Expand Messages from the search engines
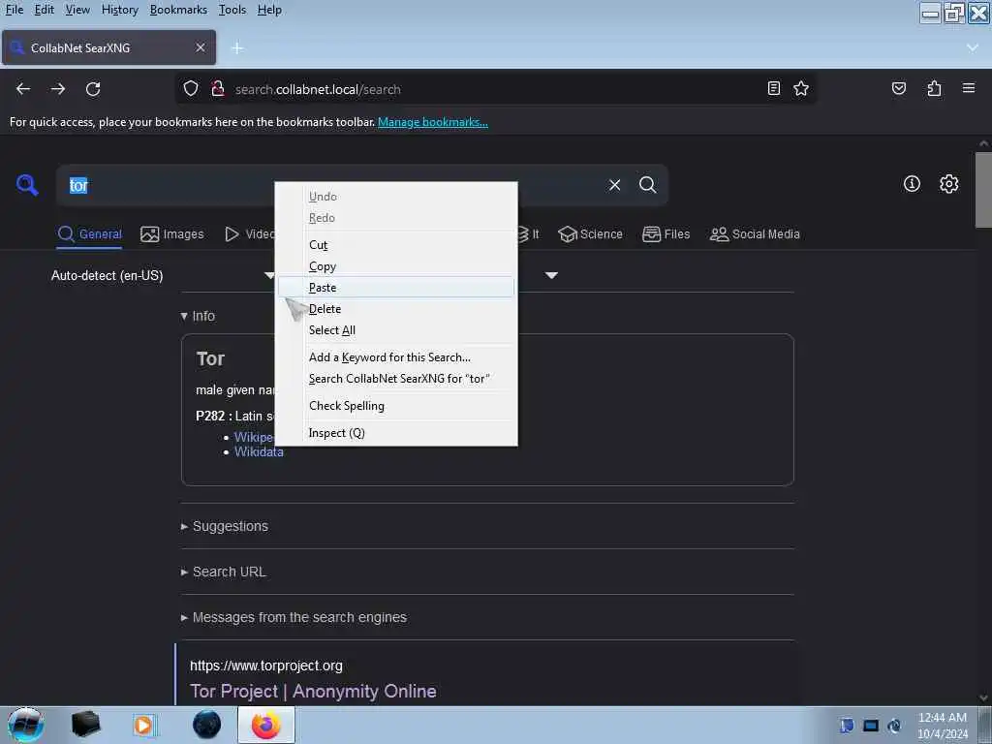 click(294, 617)
